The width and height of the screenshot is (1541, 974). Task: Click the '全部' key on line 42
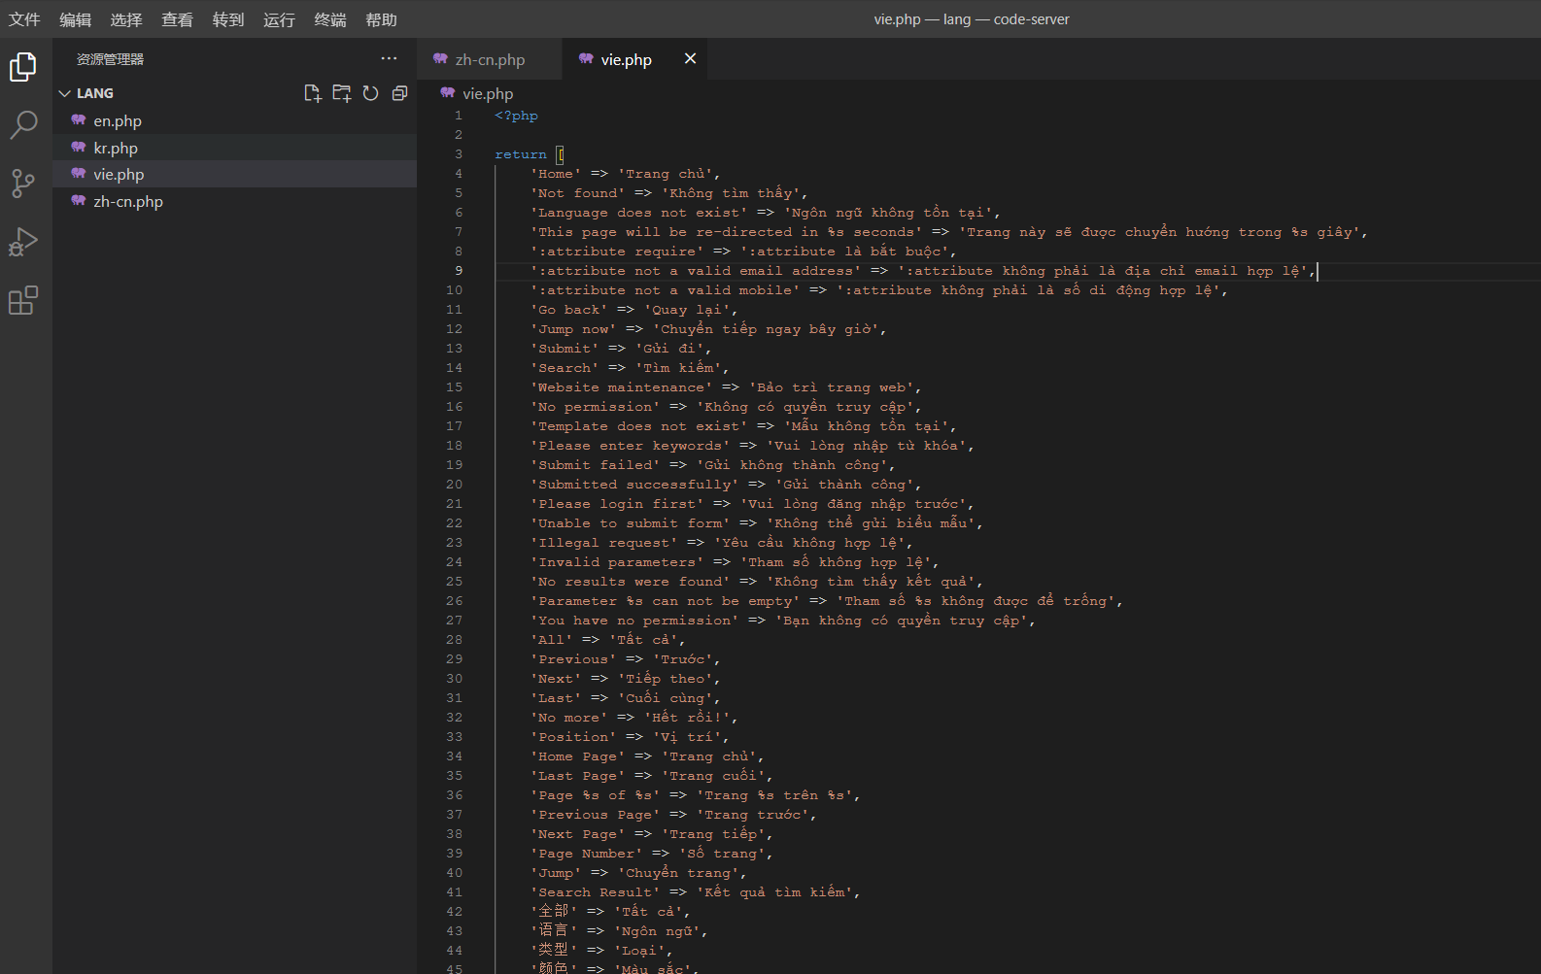554,912
